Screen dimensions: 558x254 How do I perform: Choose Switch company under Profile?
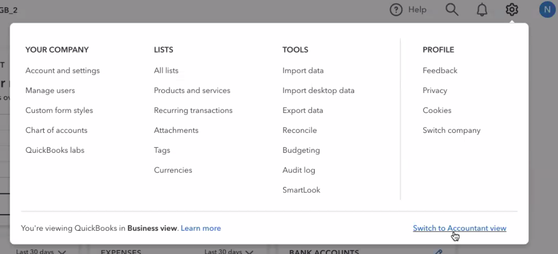click(x=451, y=130)
